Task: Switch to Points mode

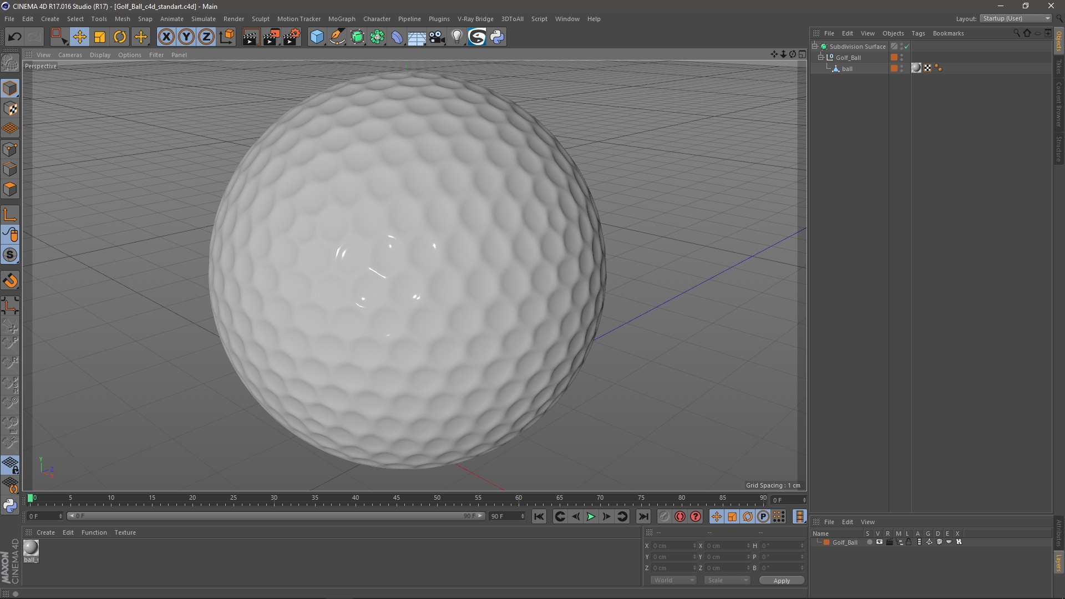Action: [10, 149]
